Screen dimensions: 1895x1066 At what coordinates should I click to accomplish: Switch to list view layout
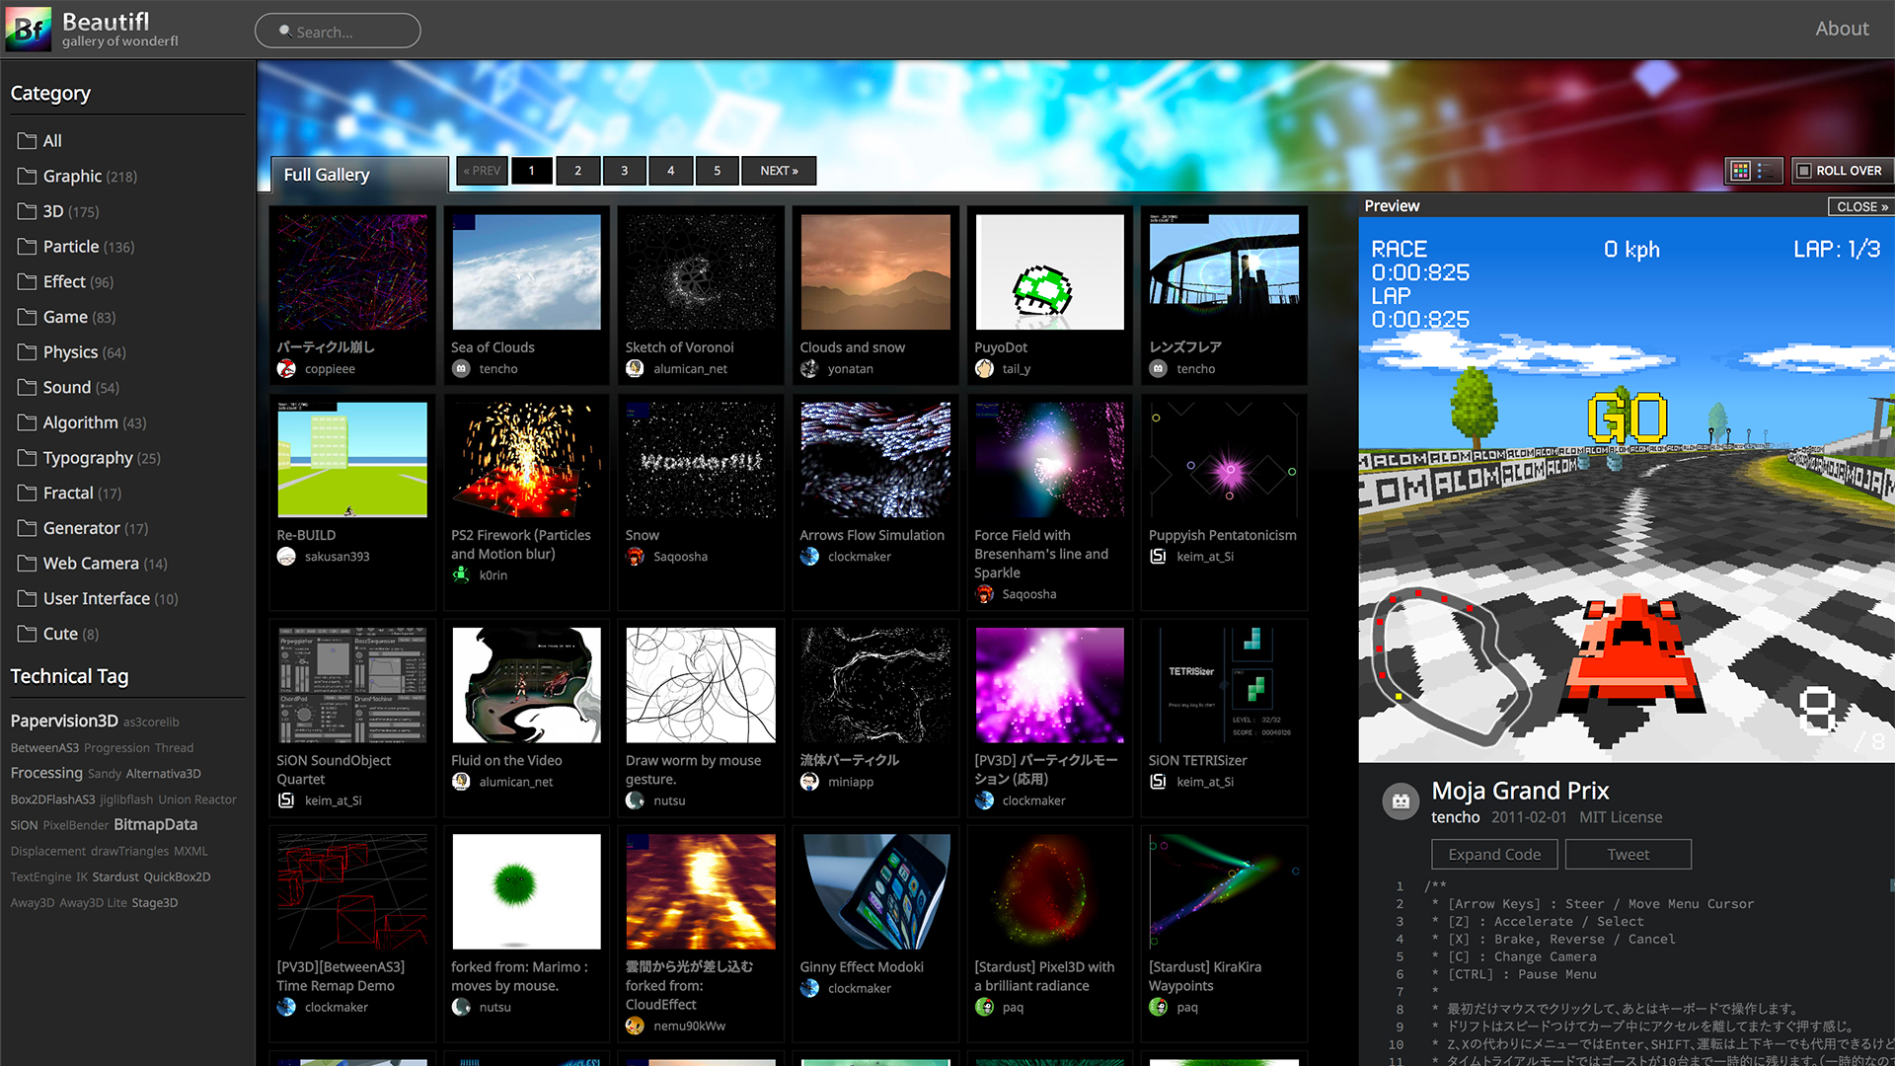coord(1766,171)
